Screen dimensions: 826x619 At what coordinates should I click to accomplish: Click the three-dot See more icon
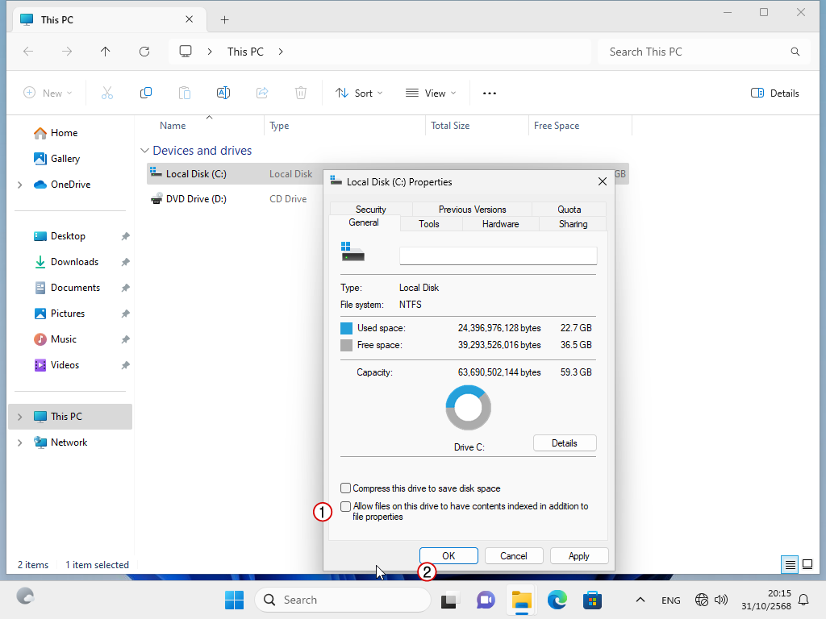click(490, 93)
